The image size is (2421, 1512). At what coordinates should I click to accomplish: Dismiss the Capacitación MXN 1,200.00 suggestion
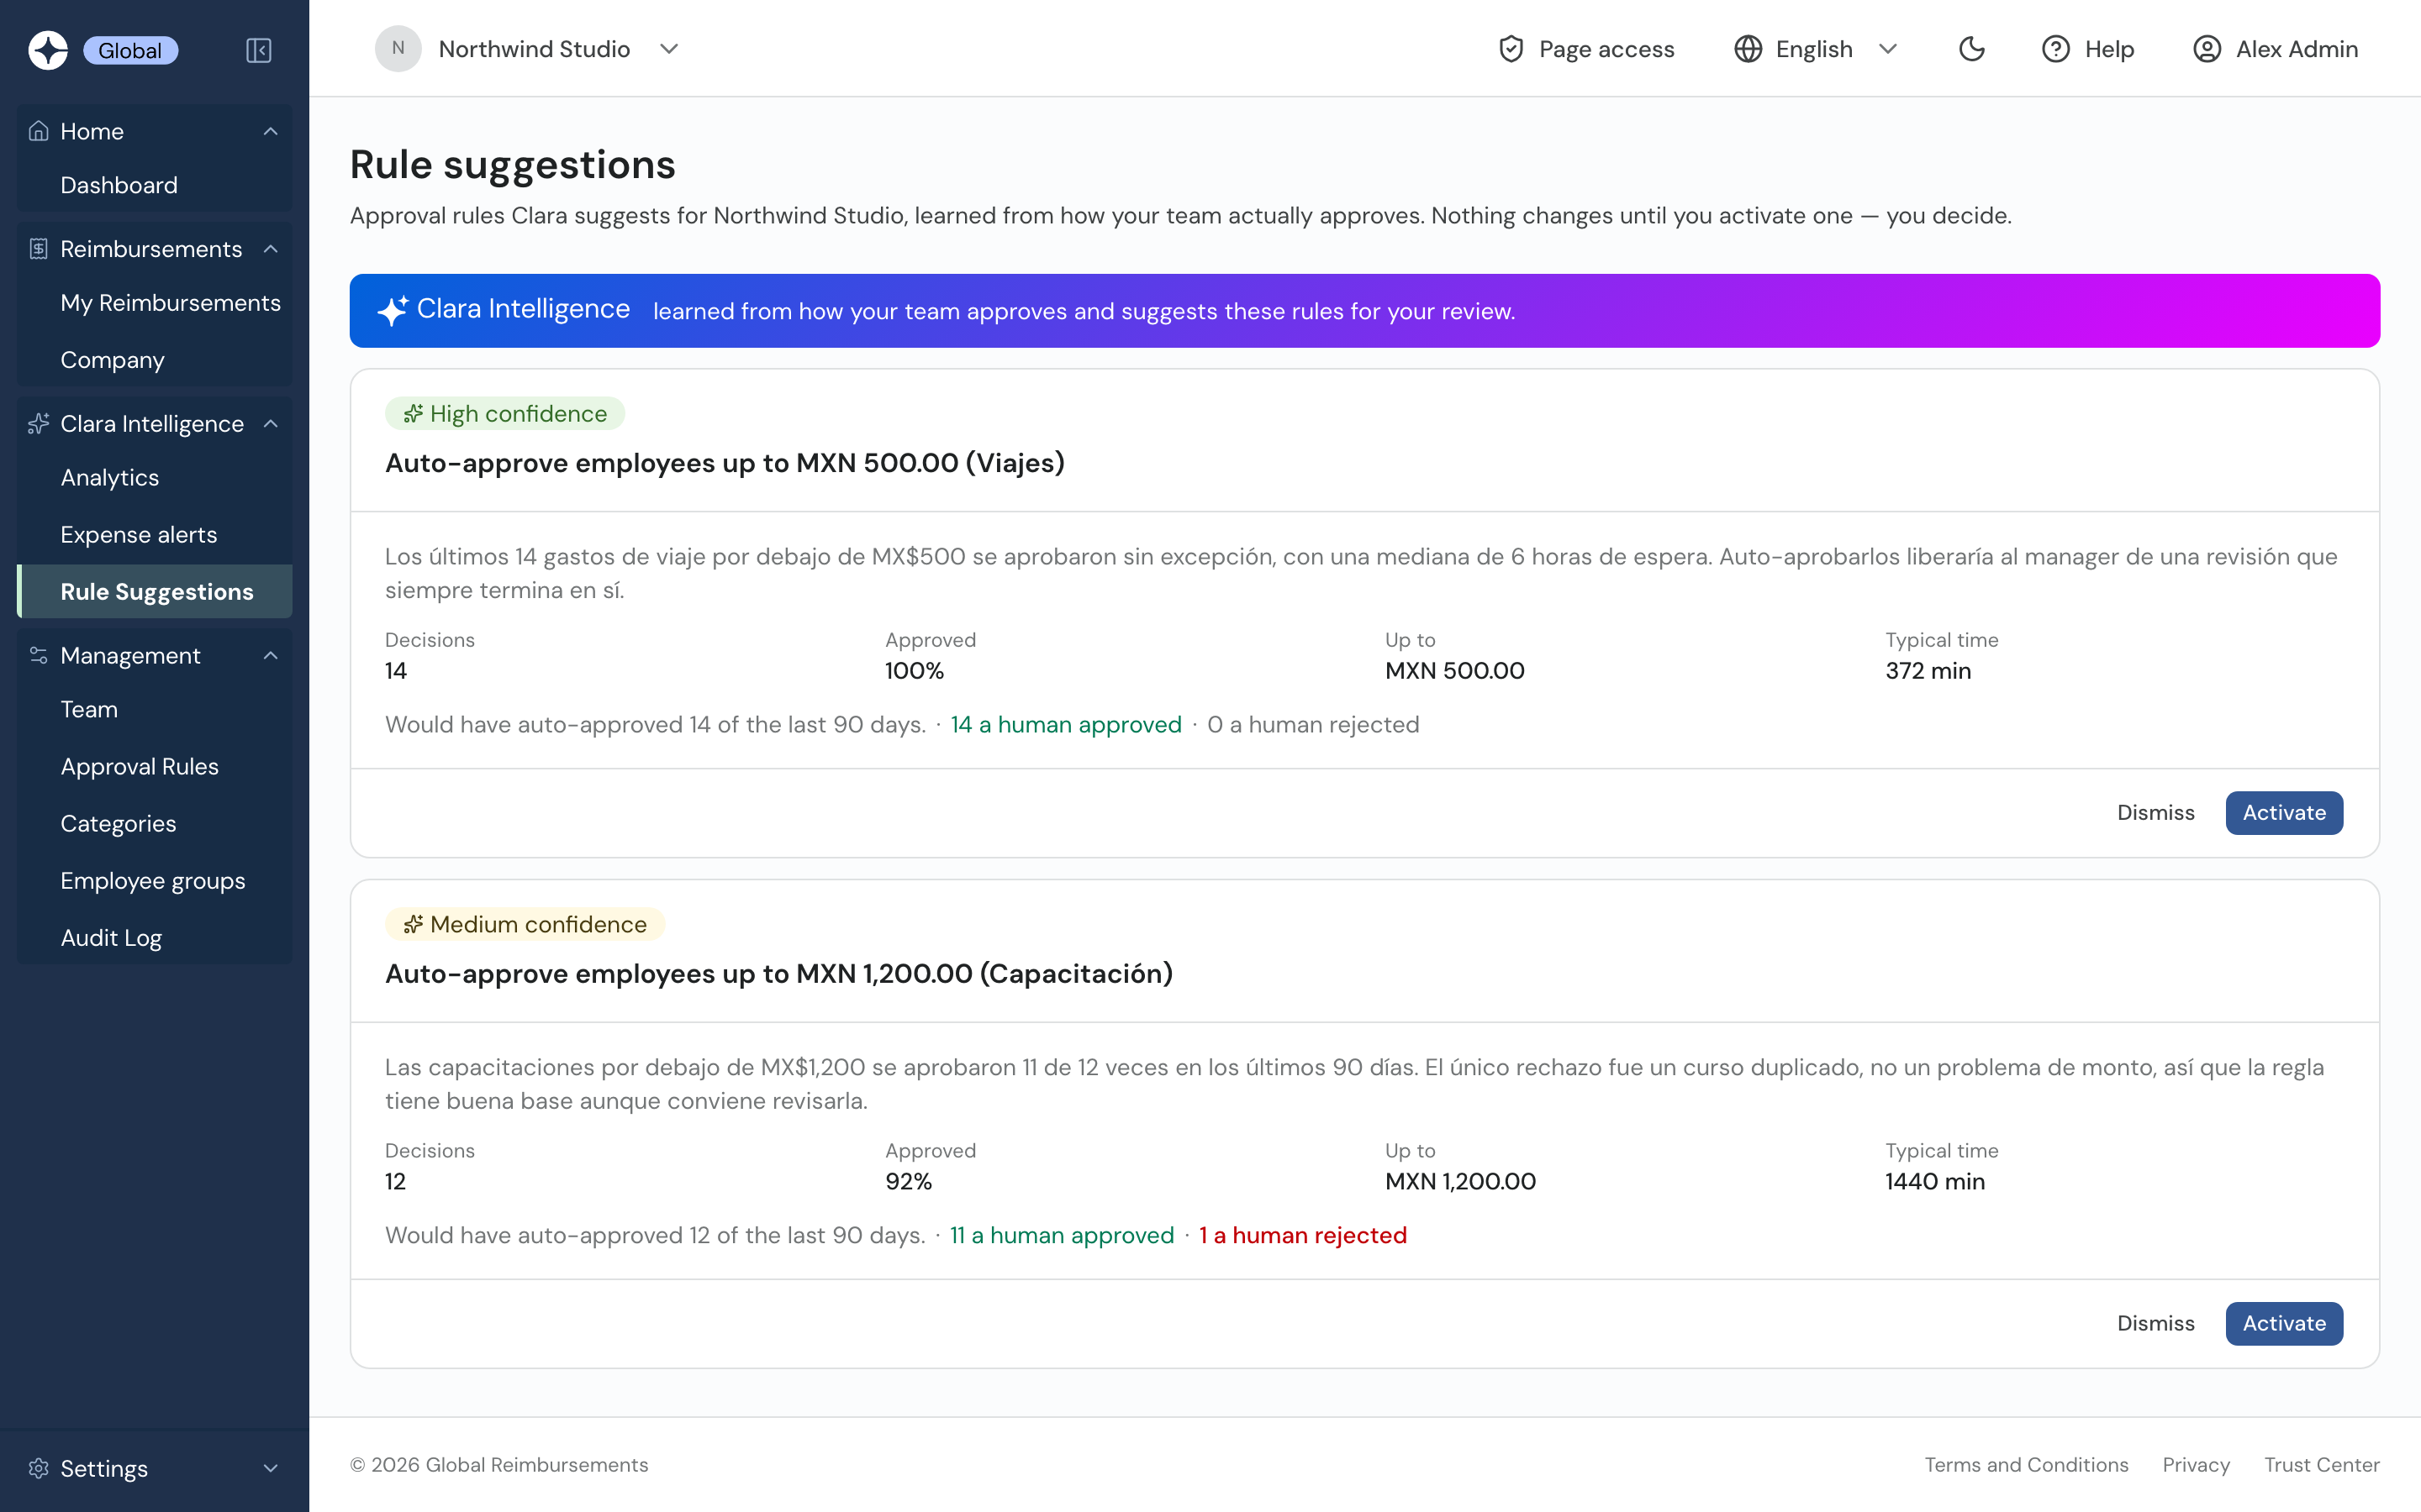(2156, 1323)
